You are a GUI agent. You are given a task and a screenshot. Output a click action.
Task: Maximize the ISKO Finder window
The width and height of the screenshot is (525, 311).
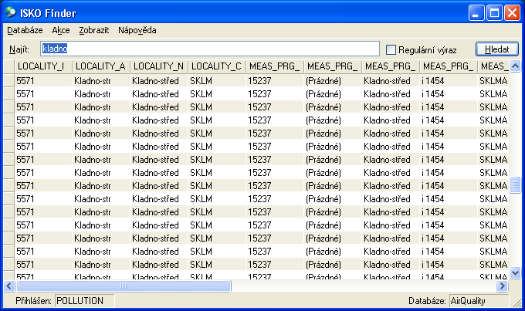tap(495, 12)
